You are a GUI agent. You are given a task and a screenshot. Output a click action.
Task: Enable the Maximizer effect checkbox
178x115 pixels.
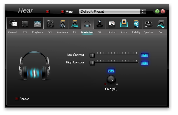tap(17, 99)
